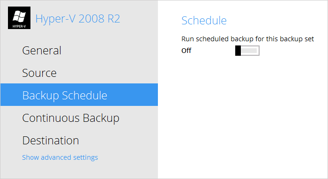Select the Hyper-V 2008 R2 title
This screenshot has width=328, height=179.
[78, 19]
